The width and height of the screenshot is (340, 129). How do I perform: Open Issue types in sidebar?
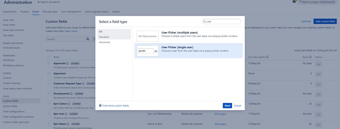coord(9,25)
